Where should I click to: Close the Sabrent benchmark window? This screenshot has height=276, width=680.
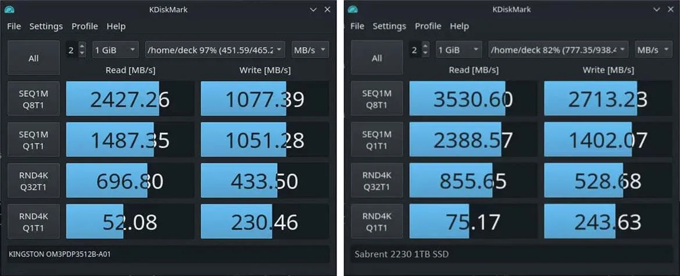coord(671,10)
